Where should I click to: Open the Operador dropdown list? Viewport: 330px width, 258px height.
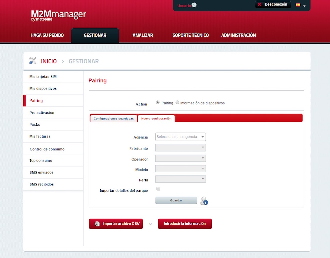(180, 158)
